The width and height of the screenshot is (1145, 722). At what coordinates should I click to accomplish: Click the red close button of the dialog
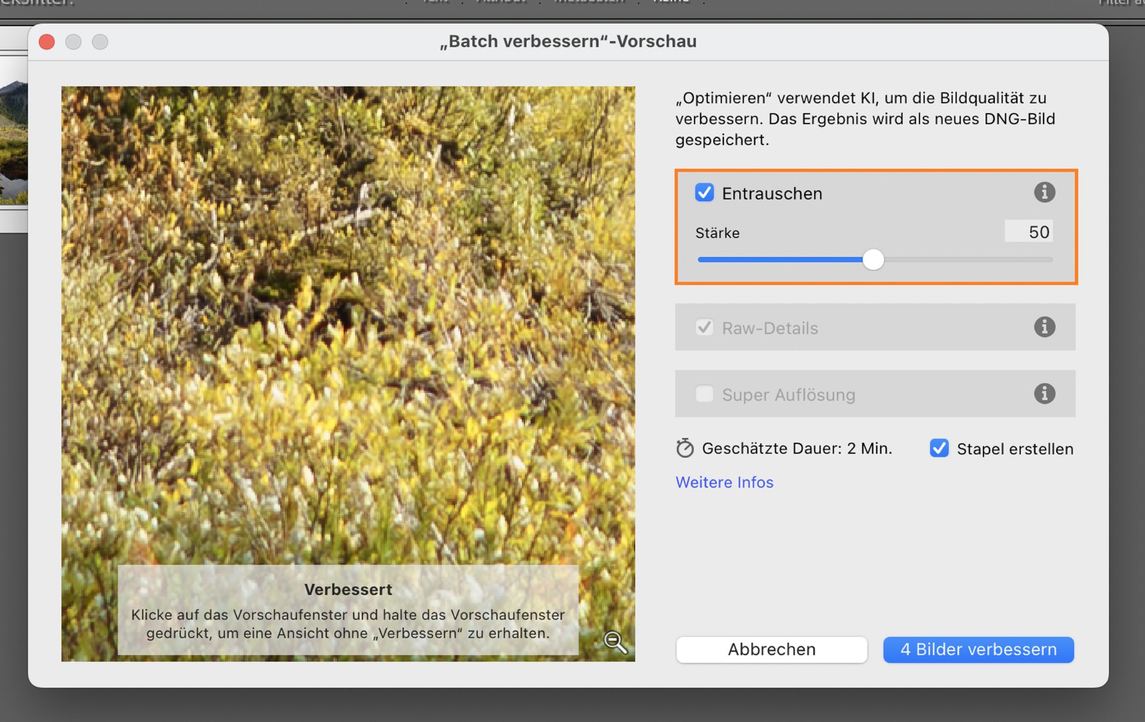[x=47, y=42]
